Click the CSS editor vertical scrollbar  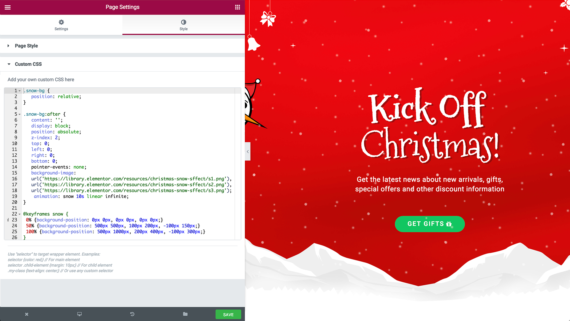[238, 163]
